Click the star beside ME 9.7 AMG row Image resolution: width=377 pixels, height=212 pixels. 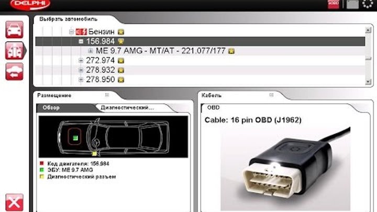pos(231,51)
